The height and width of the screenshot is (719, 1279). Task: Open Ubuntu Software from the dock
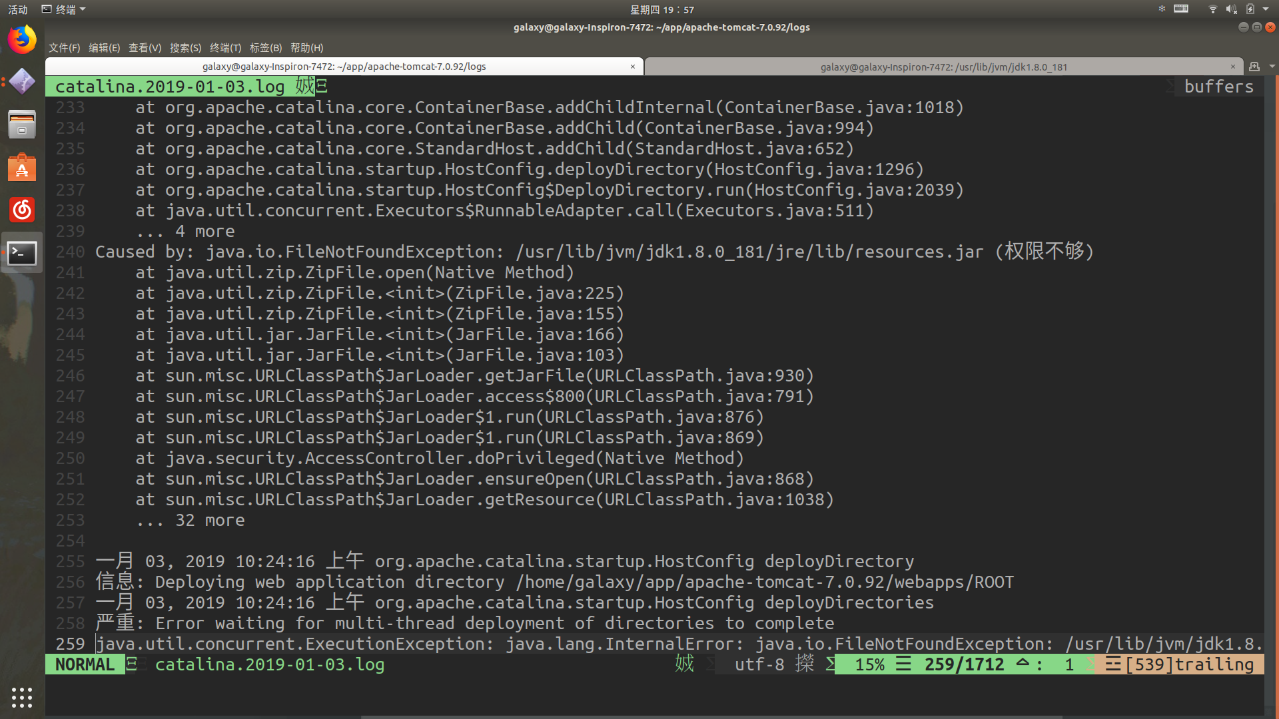click(x=22, y=168)
